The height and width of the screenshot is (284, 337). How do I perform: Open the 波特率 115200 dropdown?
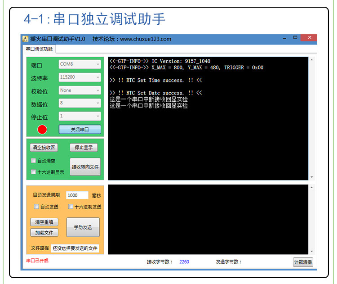[x=80, y=77]
